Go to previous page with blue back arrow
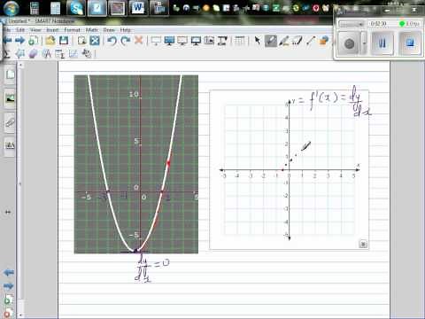Screen dimensions: 425x319 click(x=7, y=41)
